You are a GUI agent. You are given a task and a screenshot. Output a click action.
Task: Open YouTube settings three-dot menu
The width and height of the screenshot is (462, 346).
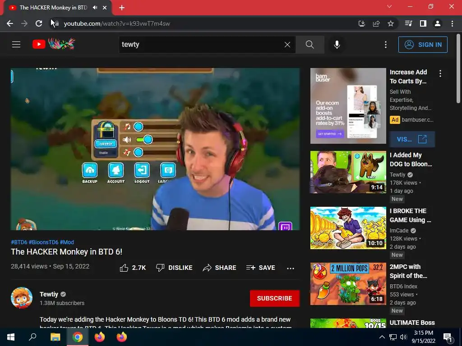tap(386, 45)
